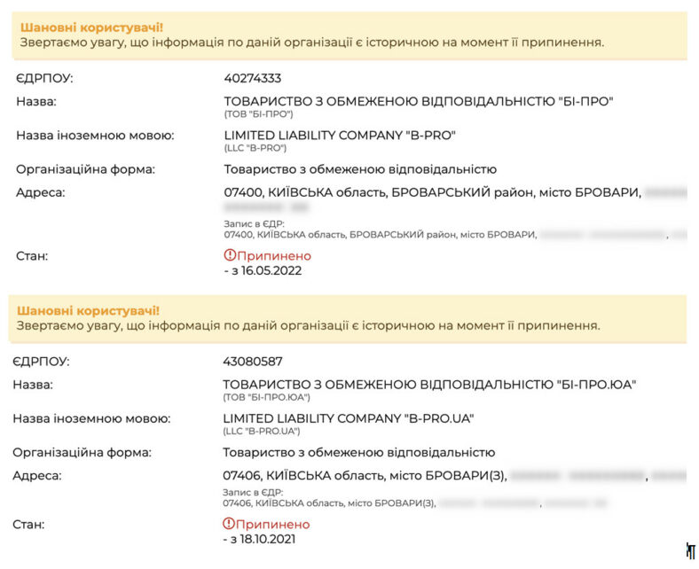The image size is (699, 569).
Task: Click LIMITED LIABILITY COMPANY "B-PRO.UA" foreign name
Action: (x=349, y=417)
